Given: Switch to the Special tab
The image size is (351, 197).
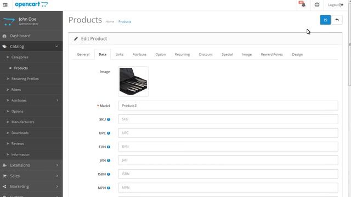Looking at the screenshot, I should [x=227, y=54].
